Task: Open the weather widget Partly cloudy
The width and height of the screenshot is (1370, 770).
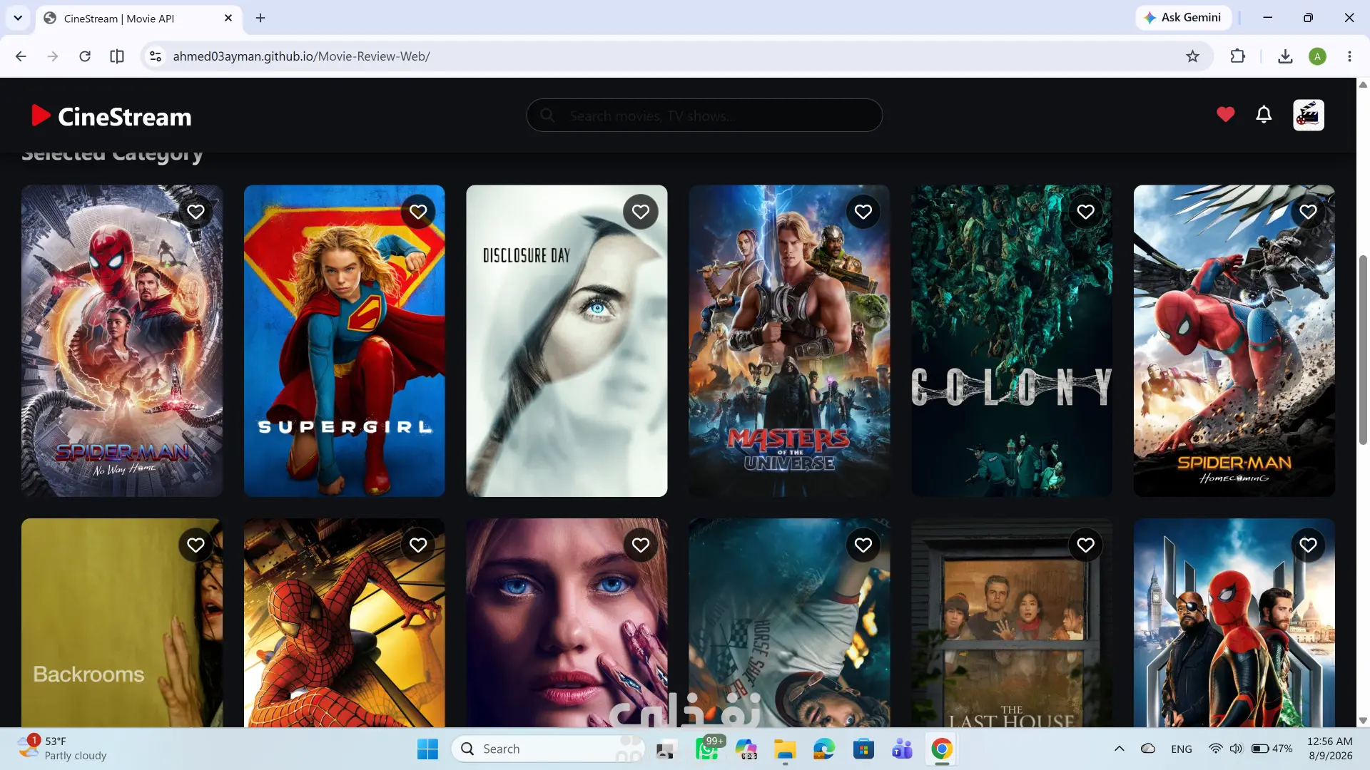Action: (x=62, y=749)
